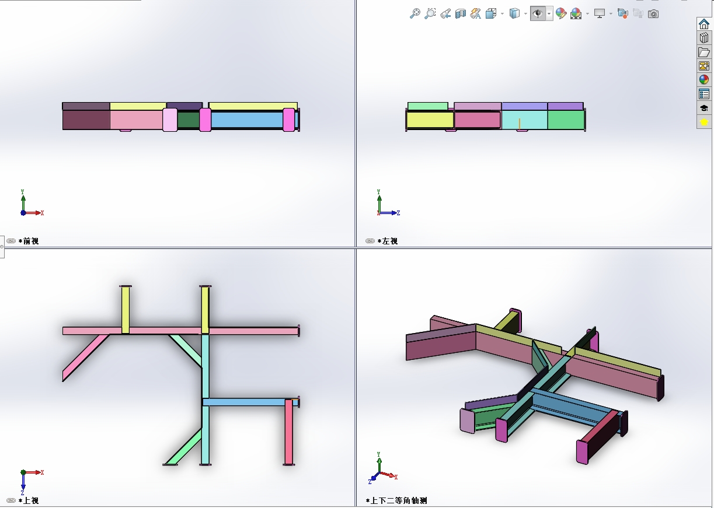714x508 pixels.
Task: Open Dynamic Annotation Views tool
Action: (476, 13)
